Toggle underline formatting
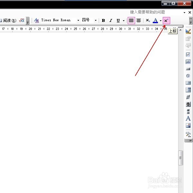Viewport: 193px width, 193px height. pos(118,21)
